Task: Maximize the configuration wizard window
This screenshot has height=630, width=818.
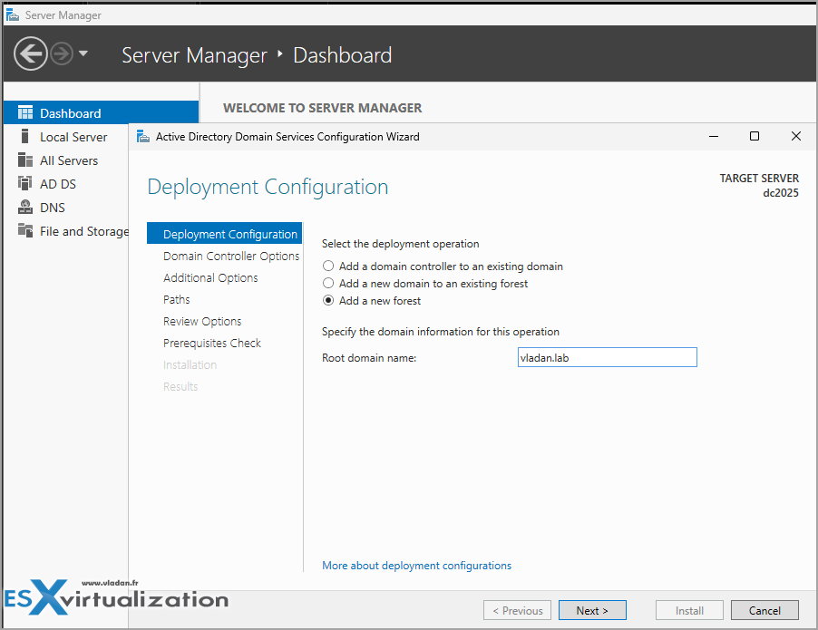Action: coord(754,136)
